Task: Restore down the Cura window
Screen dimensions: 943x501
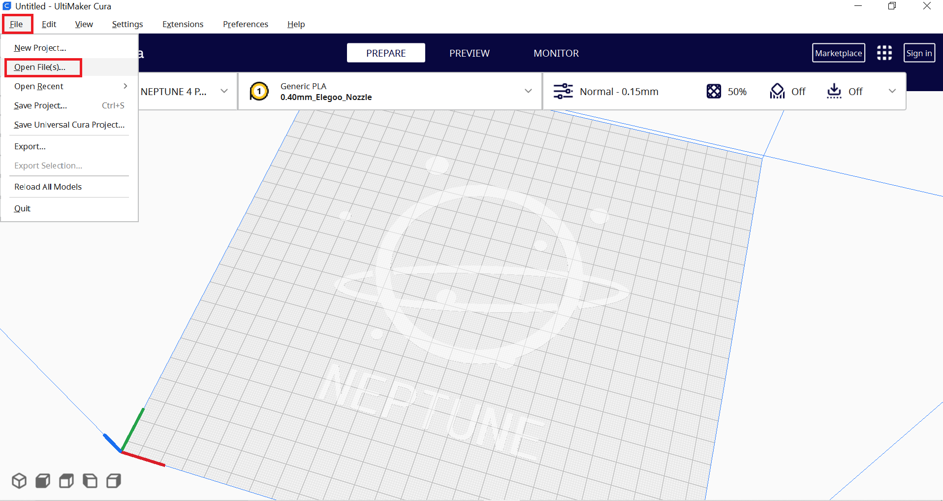Action: (x=892, y=6)
